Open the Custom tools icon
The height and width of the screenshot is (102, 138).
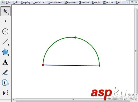click(x=6, y=93)
